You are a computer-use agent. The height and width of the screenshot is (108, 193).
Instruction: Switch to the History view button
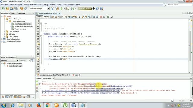(x=46, y=17)
